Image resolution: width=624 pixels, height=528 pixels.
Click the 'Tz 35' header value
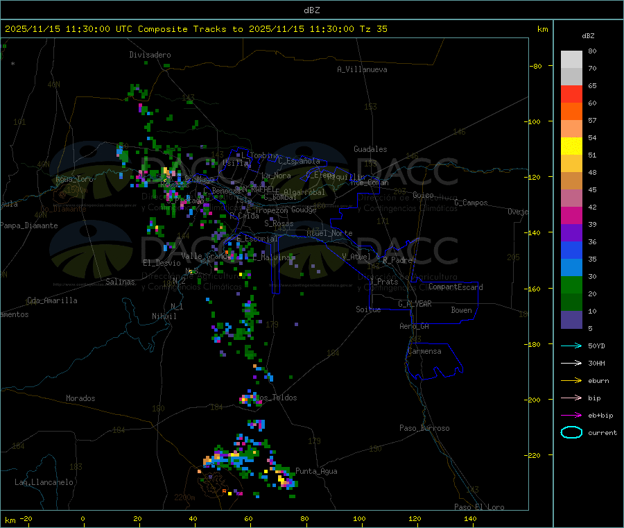[x=373, y=29]
